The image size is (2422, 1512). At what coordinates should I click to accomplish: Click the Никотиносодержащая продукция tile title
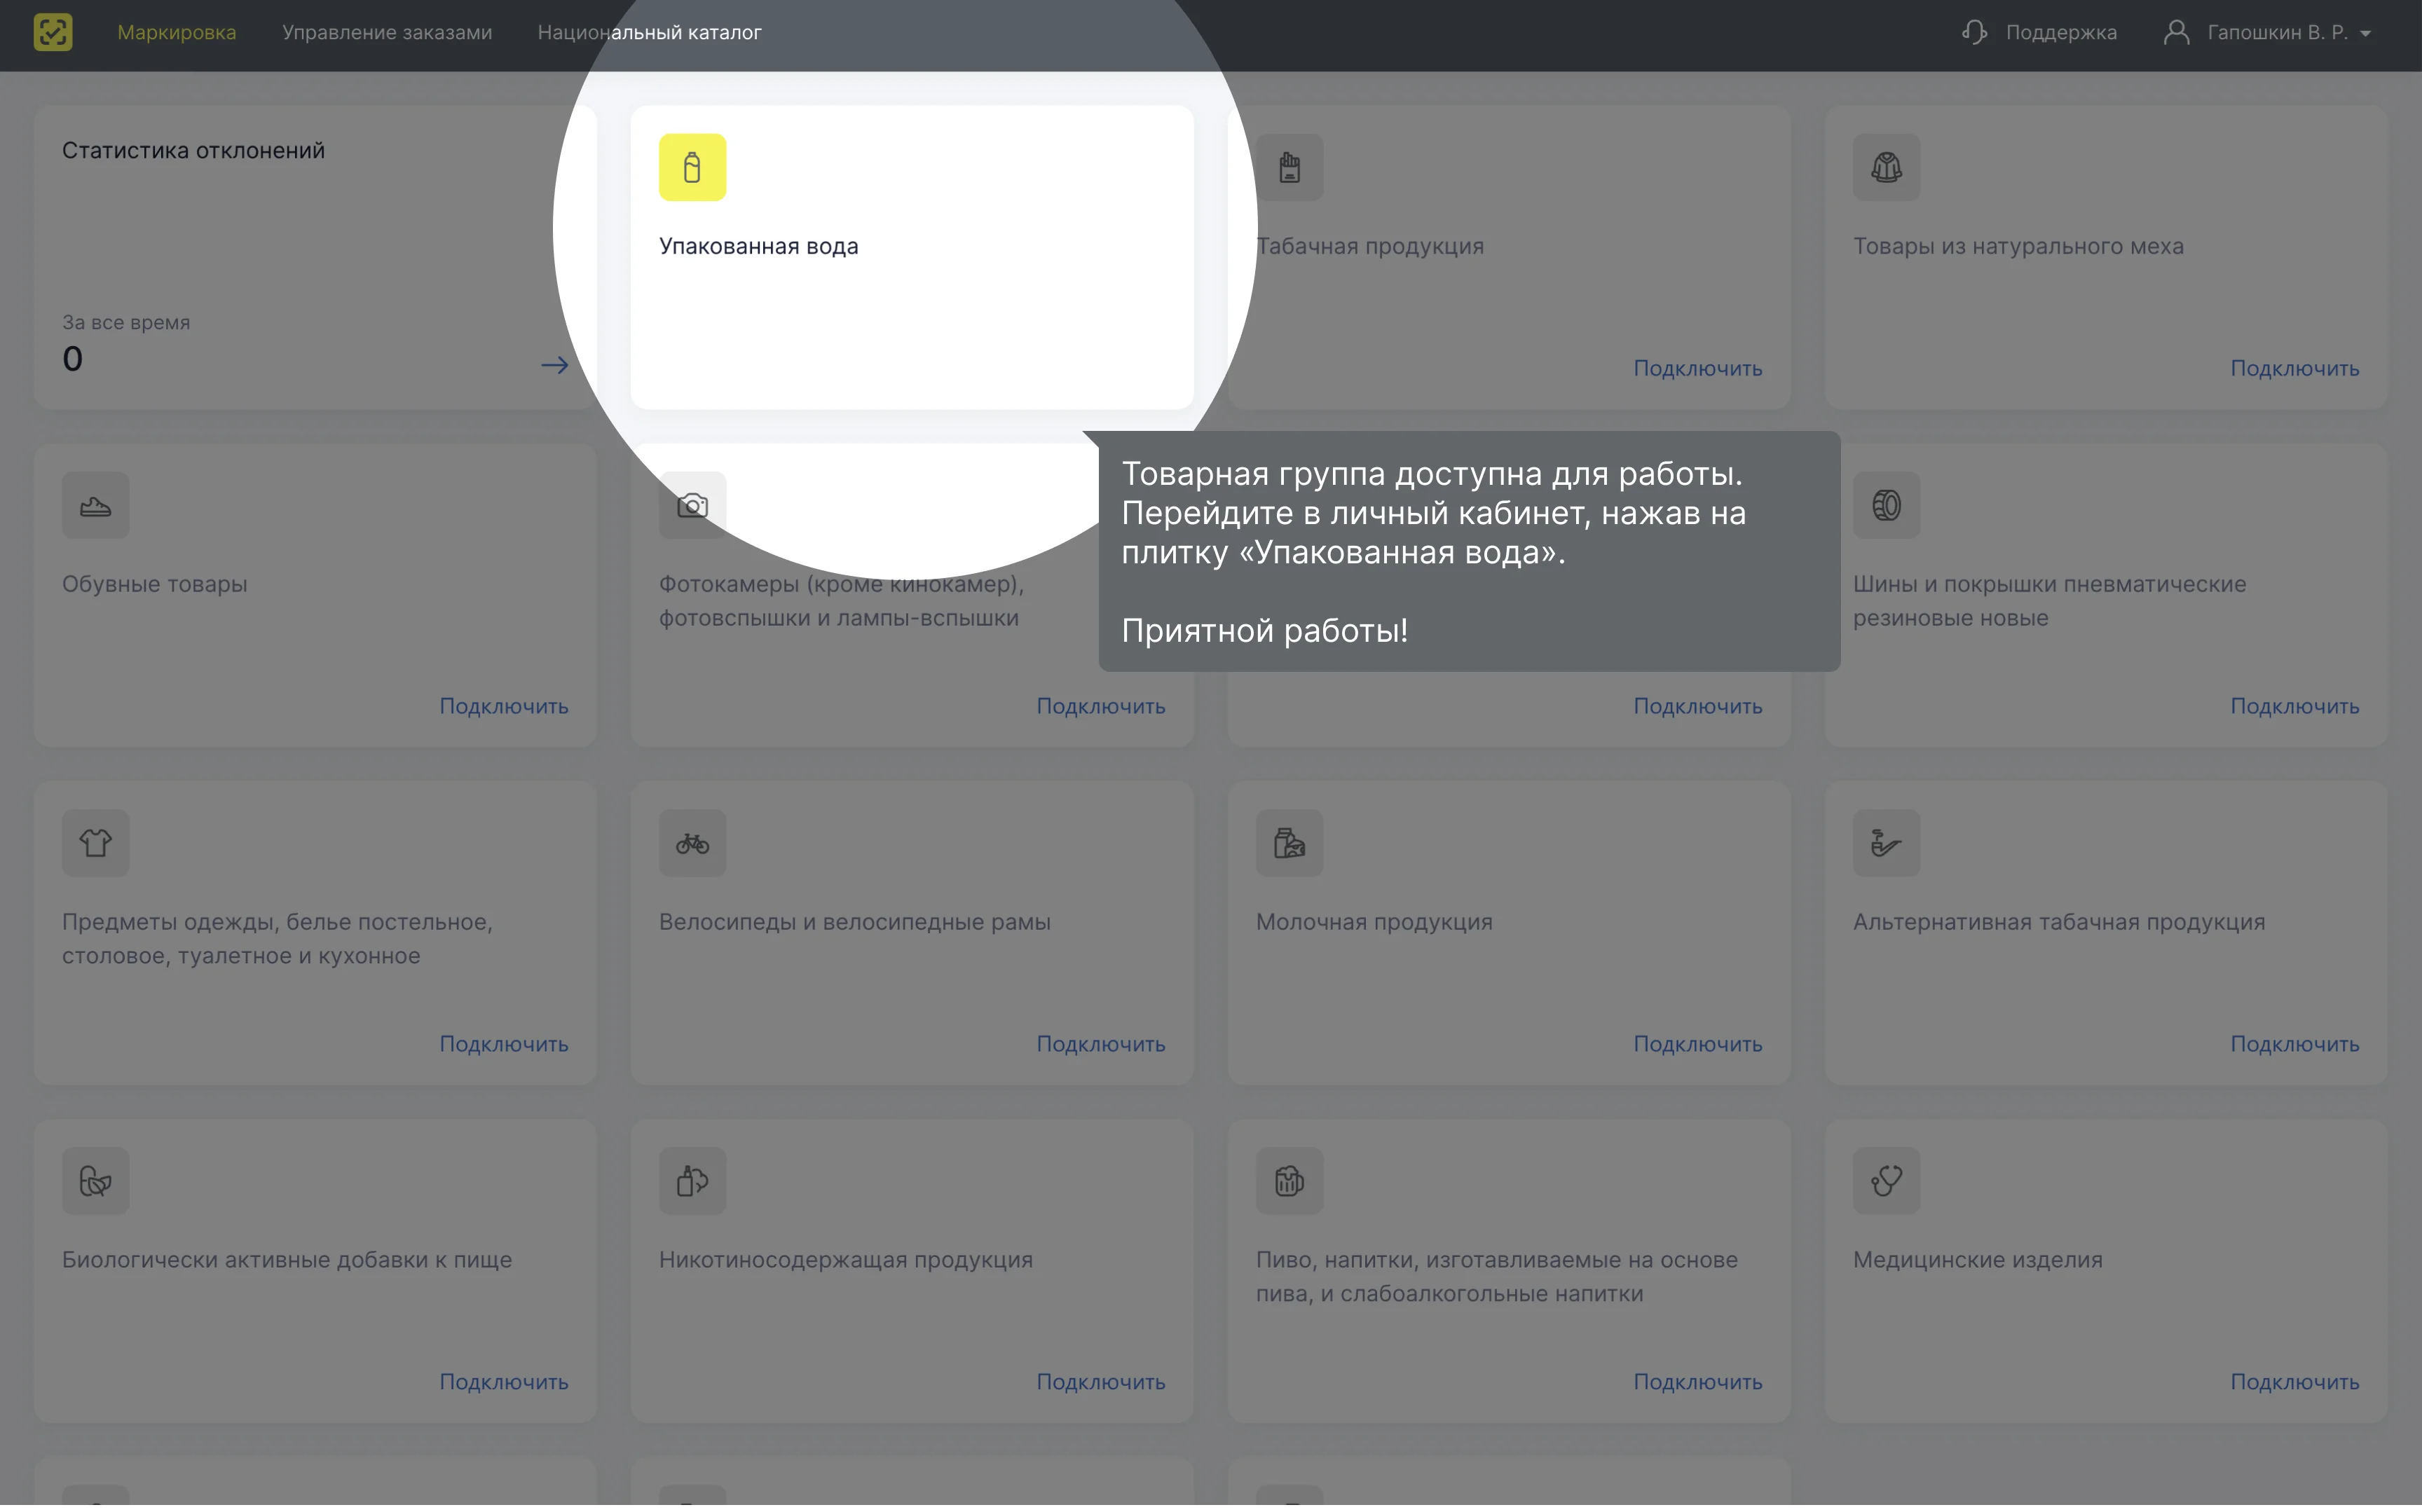tap(846, 1260)
